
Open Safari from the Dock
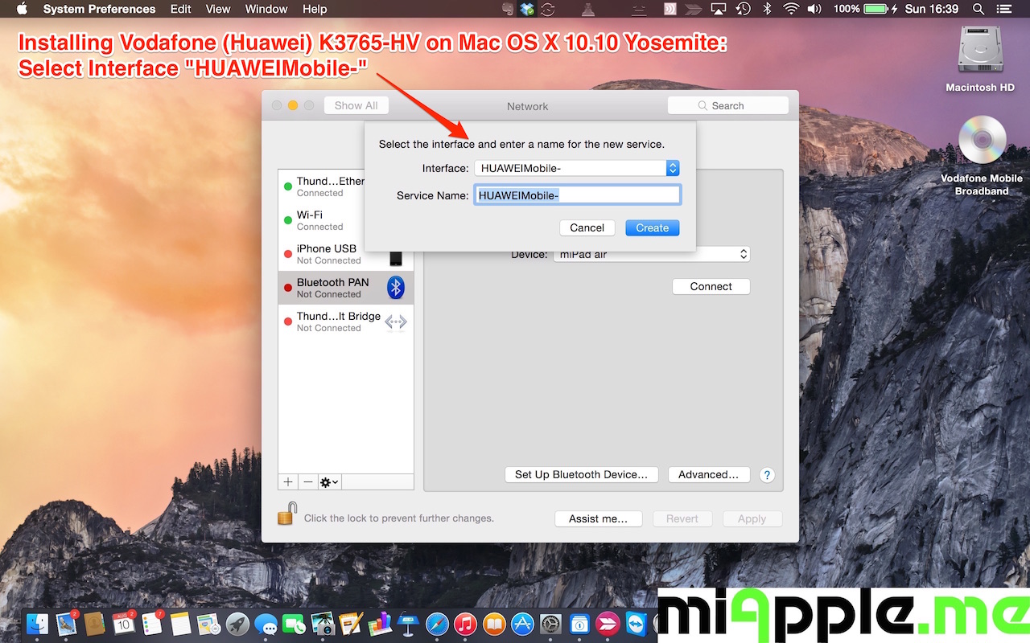pyautogui.click(x=437, y=624)
